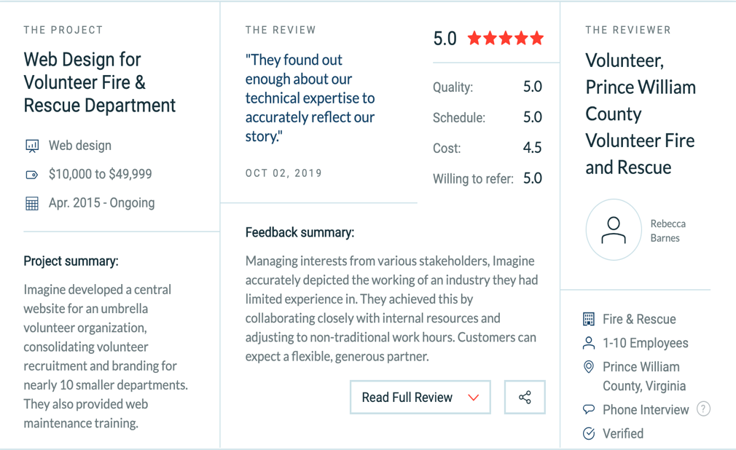Click the Verified checkmark icon

(x=589, y=434)
